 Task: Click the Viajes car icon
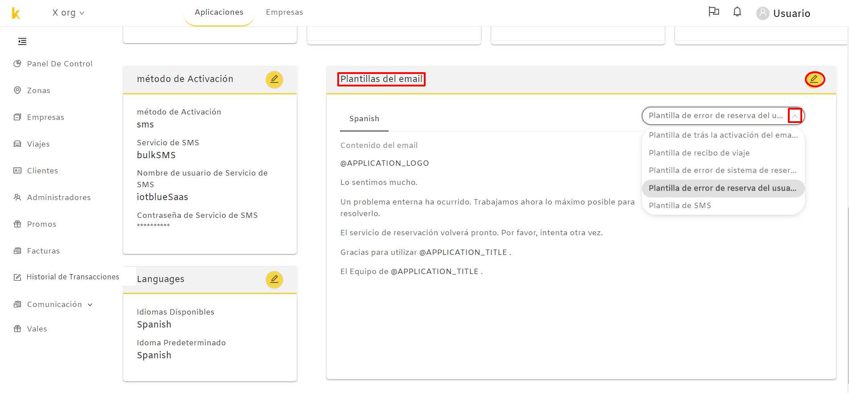point(17,144)
